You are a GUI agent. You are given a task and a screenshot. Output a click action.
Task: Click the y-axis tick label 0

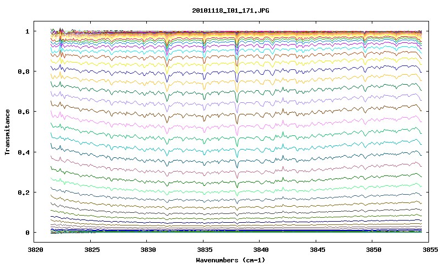coord(27,233)
